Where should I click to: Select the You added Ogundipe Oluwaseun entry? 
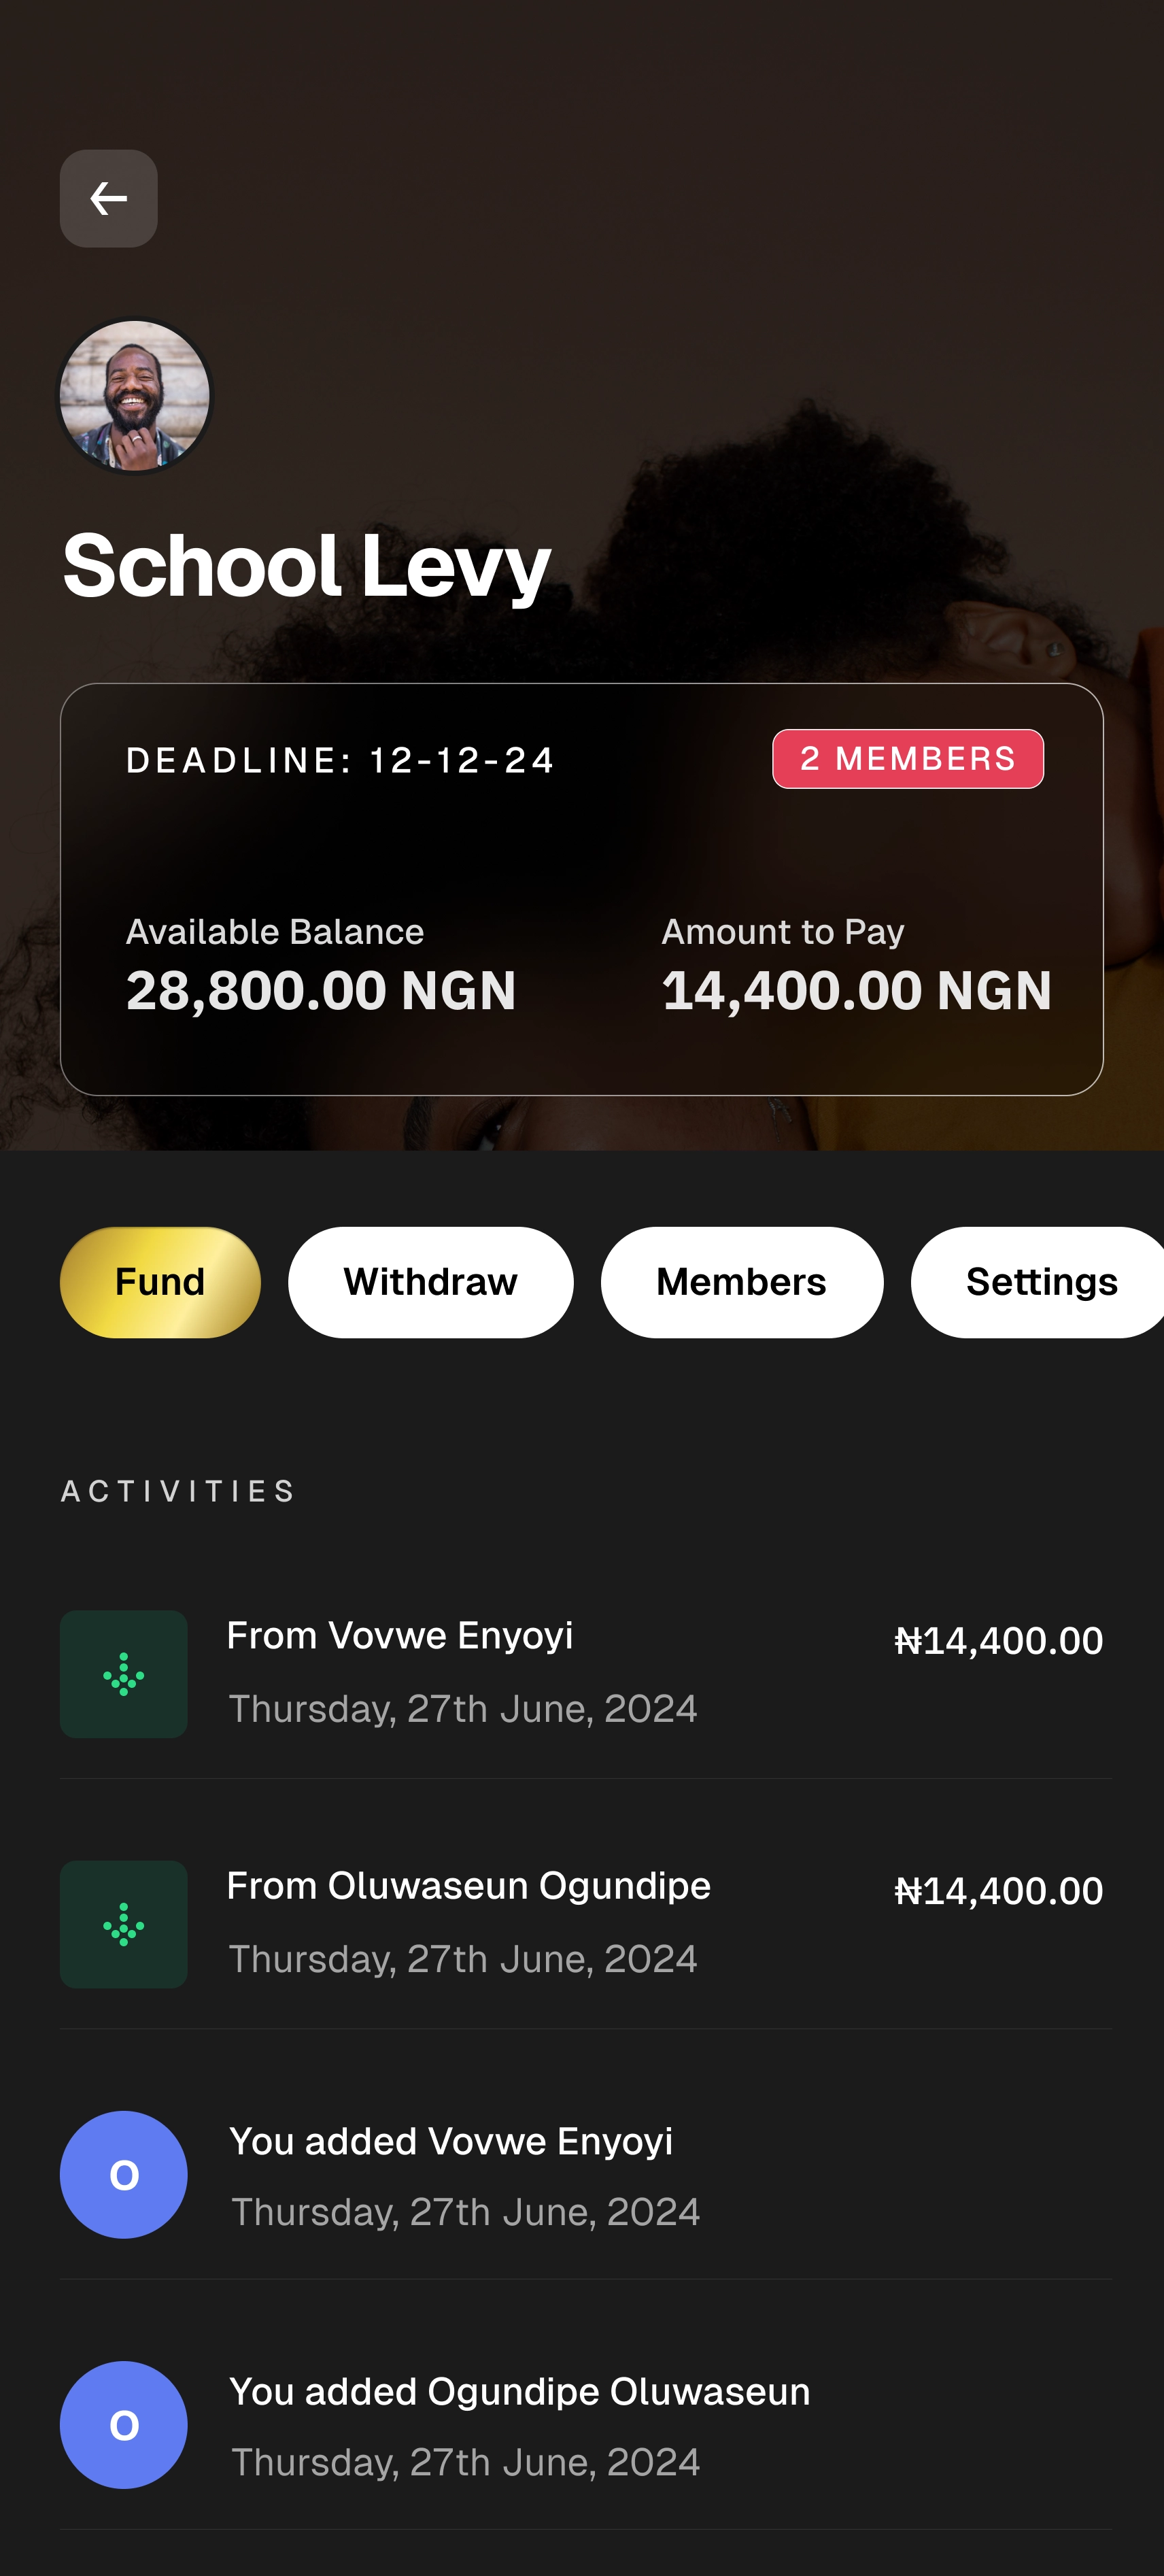tap(585, 2425)
